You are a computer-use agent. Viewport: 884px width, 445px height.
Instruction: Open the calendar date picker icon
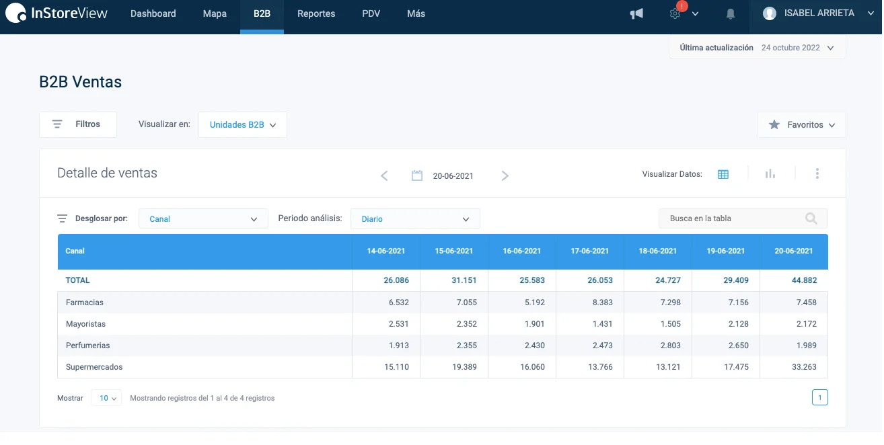point(417,175)
